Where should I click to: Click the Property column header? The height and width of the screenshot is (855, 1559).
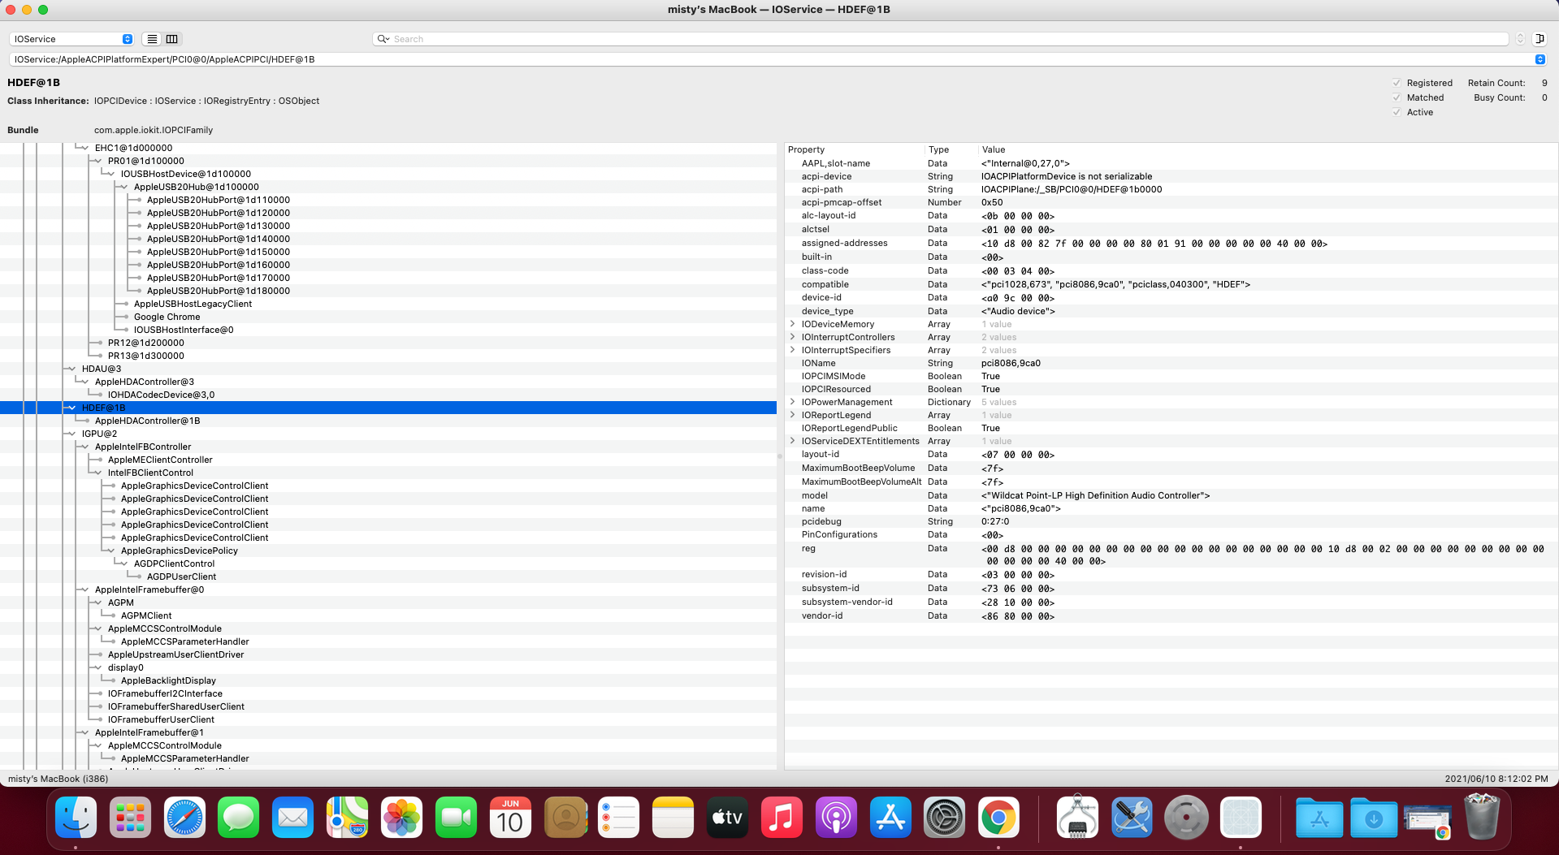[x=806, y=149]
